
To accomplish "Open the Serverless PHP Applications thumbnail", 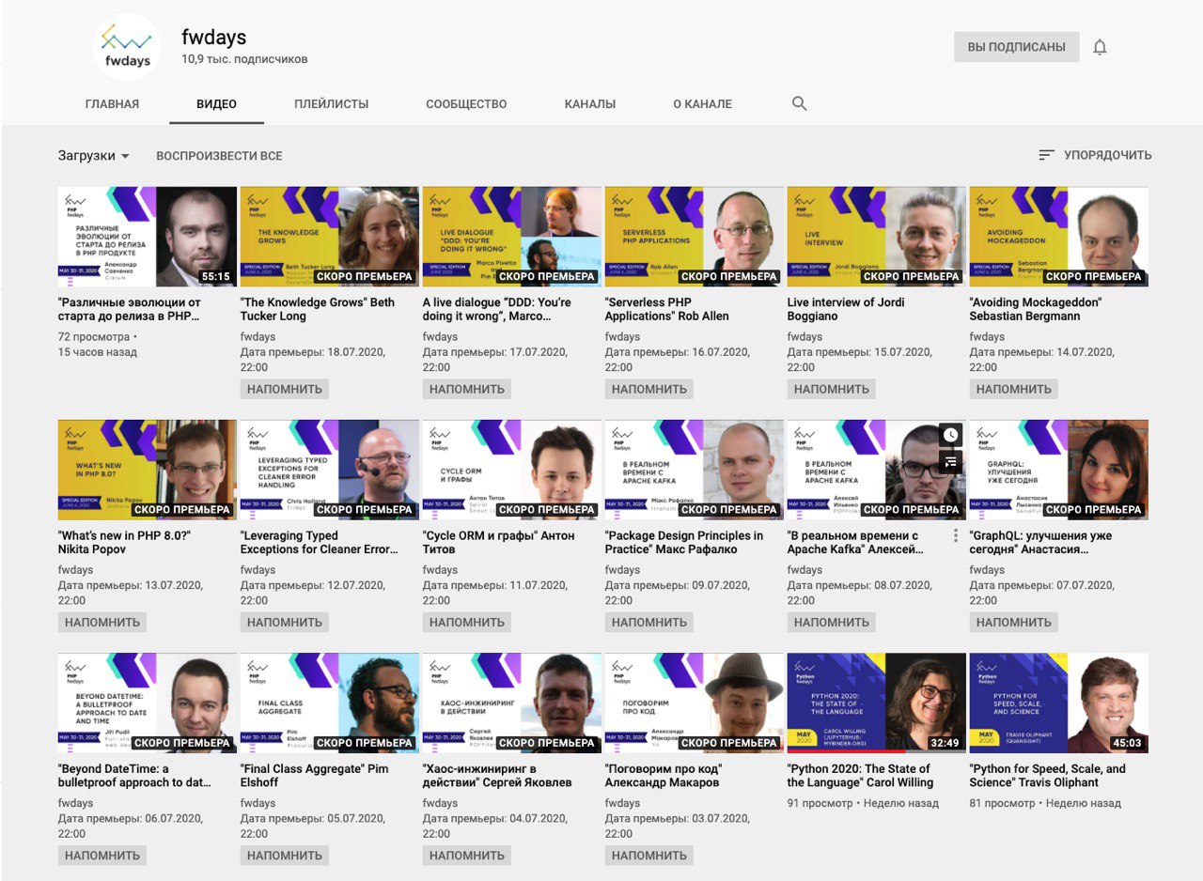I will [x=695, y=237].
